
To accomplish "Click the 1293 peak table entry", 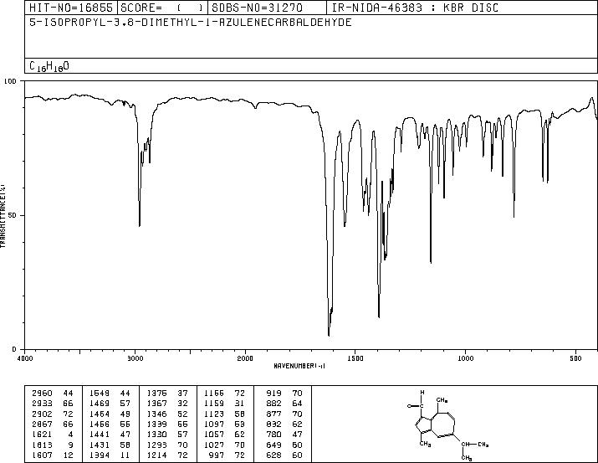I will coord(167,445).
